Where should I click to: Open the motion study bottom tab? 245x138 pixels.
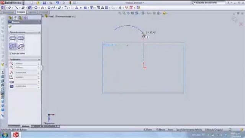[45, 126]
